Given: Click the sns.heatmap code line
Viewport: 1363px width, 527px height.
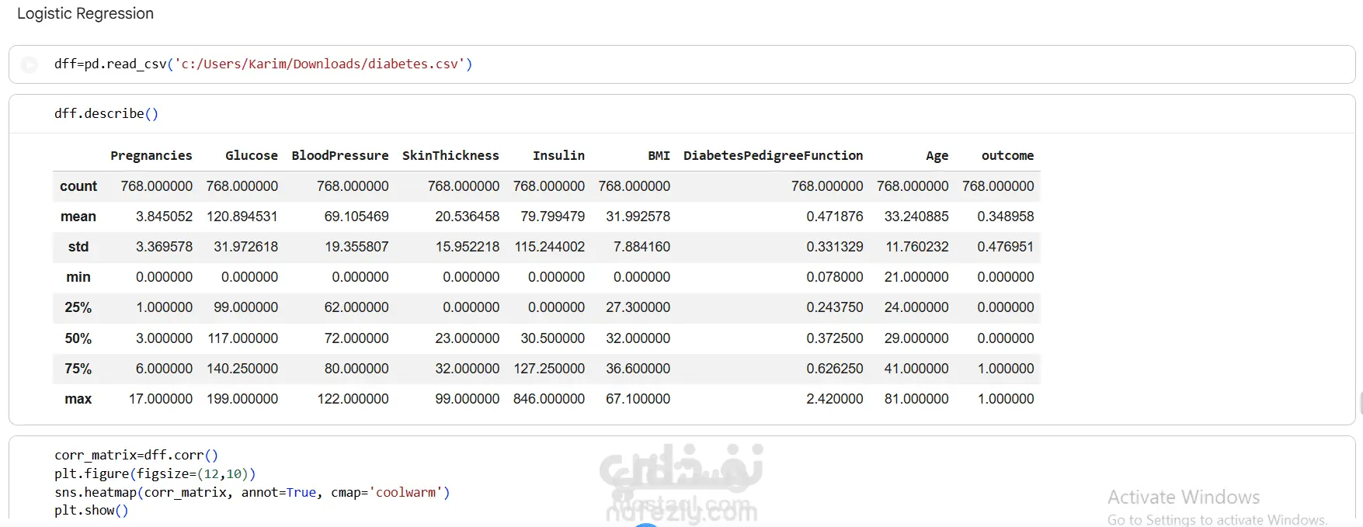Looking at the screenshot, I should (252, 492).
